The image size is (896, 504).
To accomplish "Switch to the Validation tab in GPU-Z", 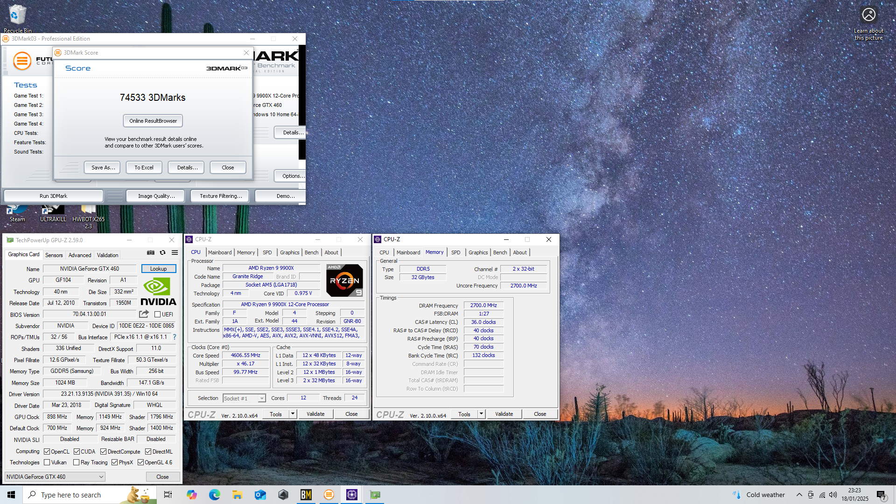I will tap(107, 255).
